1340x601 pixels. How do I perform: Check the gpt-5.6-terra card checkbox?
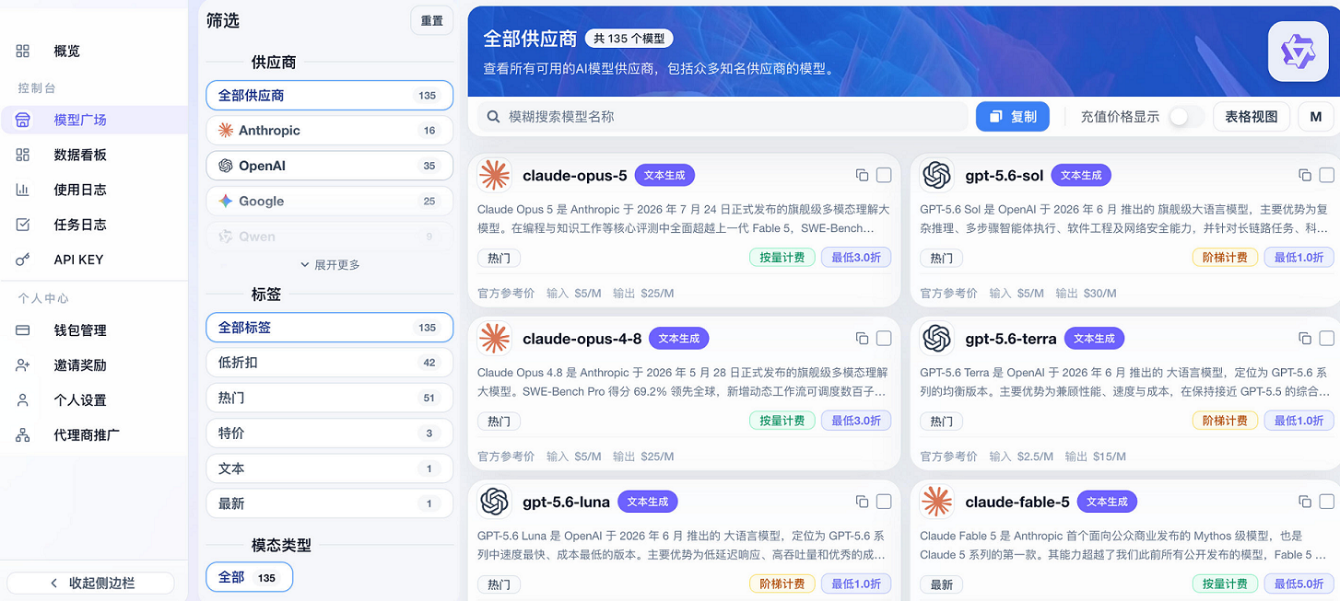[1326, 339]
